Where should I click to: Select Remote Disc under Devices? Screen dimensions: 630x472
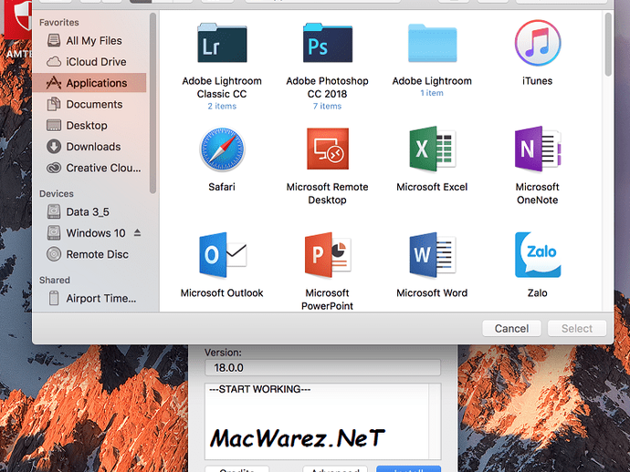[x=89, y=254]
